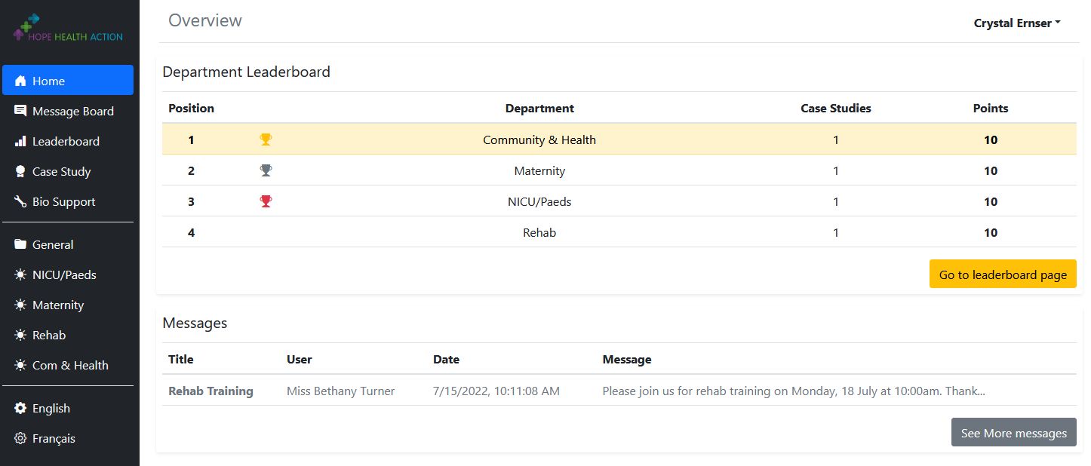Select the General category
1091x466 pixels.
(x=68, y=244)
